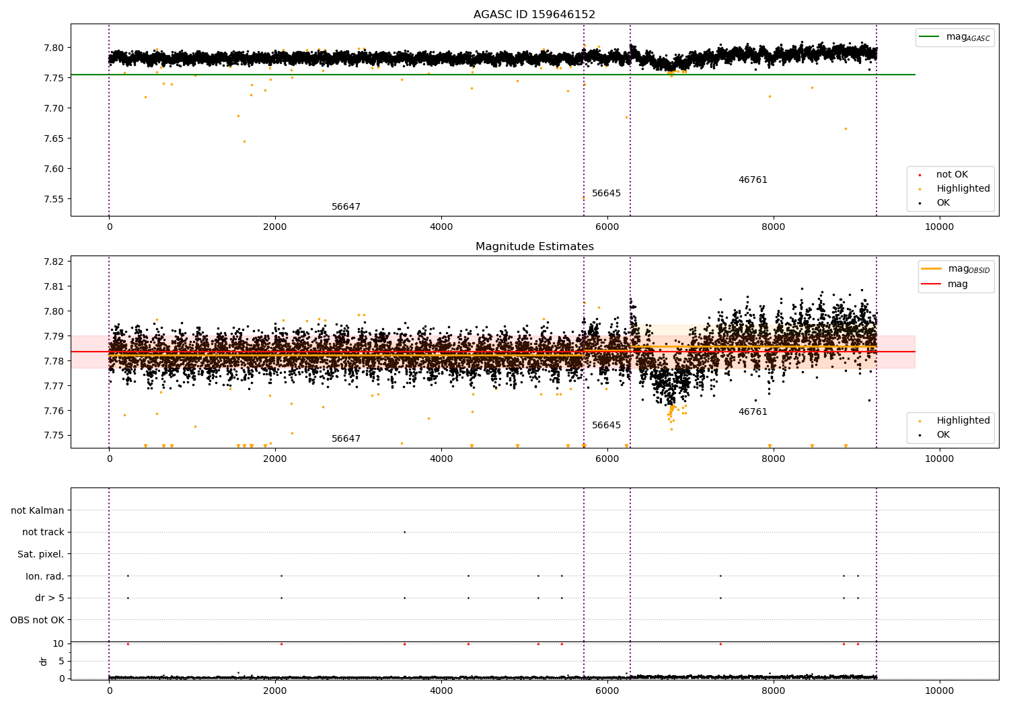The width and height of the screenshot is (1009, 706).
Task: Select the mag AGASC green legend entry
Action: (x=955, y=37)
